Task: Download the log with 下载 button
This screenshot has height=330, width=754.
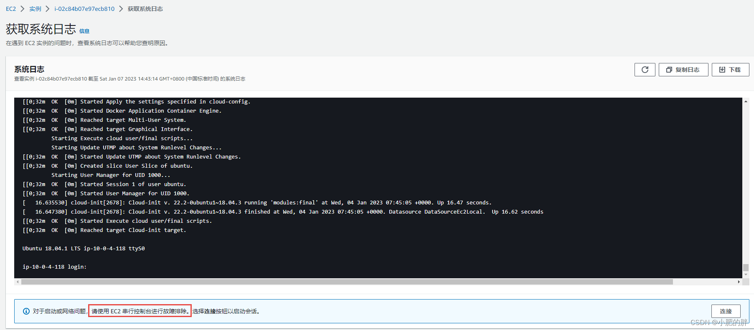Action: (x=730, y=70)
